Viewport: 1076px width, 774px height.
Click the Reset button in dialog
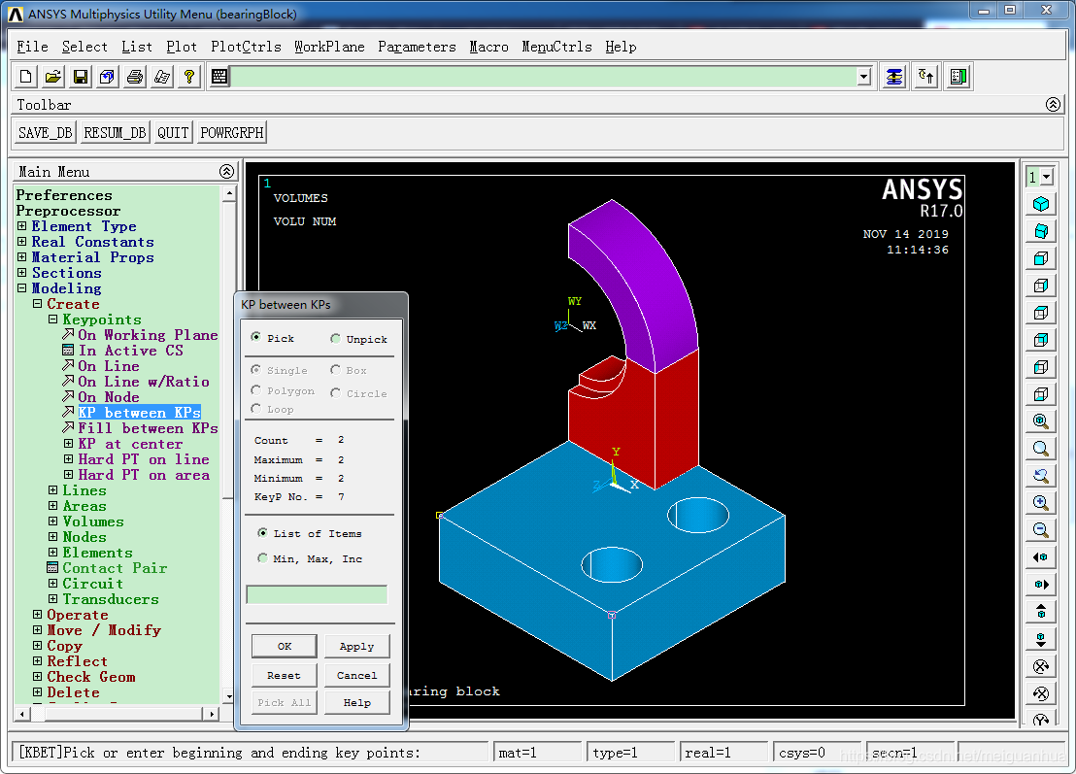point(285,675)
